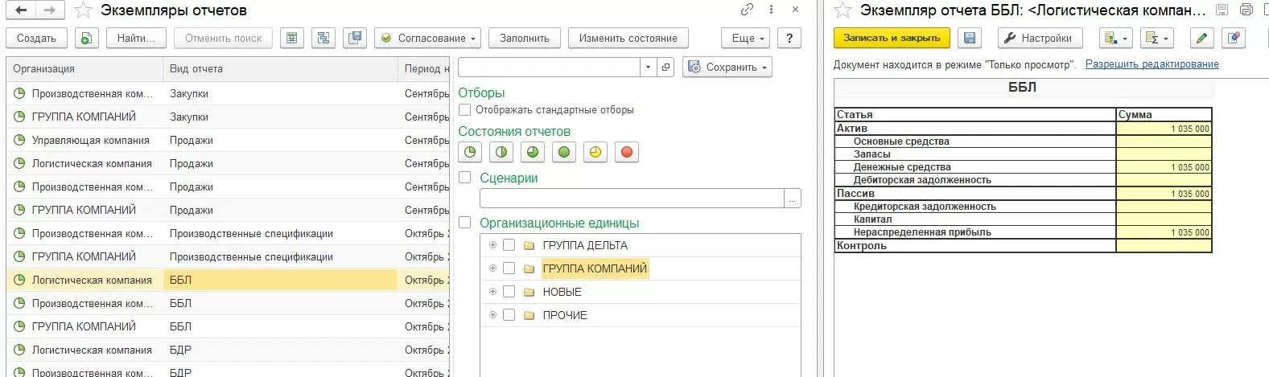The image size is (1269, 377).
Task: Sort by 'Вид отчета' column header
Action: click(196, 69)
